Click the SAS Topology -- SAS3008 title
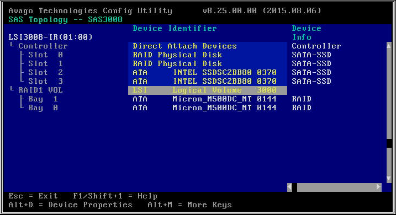The image size is (396, 215). (65, 20)
